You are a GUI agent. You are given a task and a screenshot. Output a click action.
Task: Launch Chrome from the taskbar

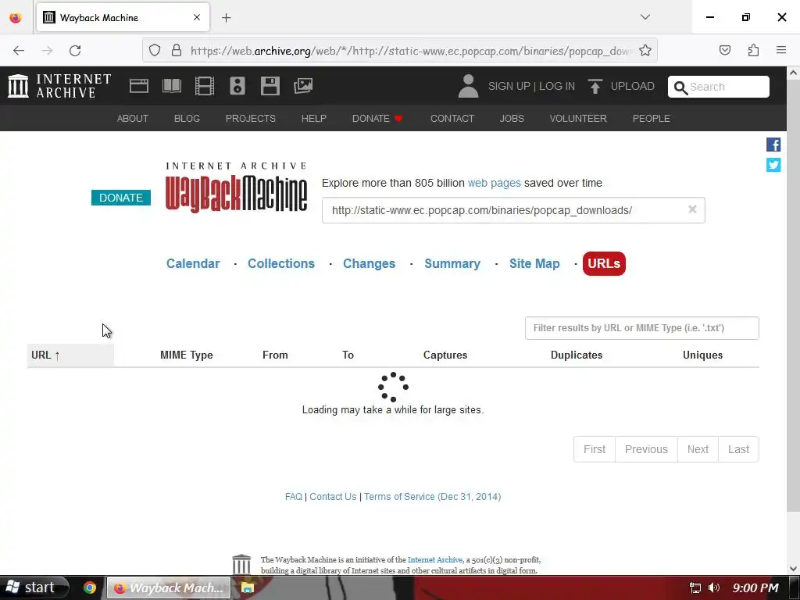click(x=90, y=587)
